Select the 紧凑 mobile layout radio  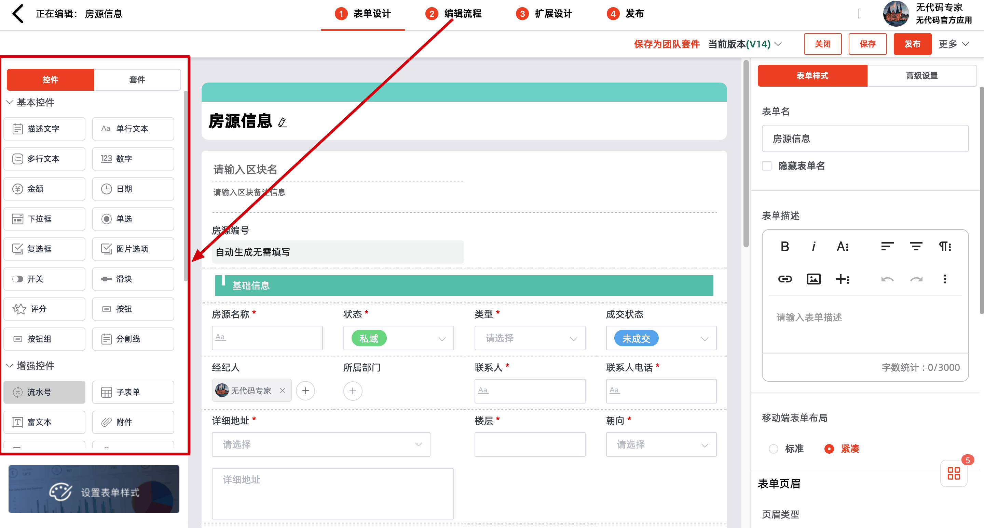(829, 449)
